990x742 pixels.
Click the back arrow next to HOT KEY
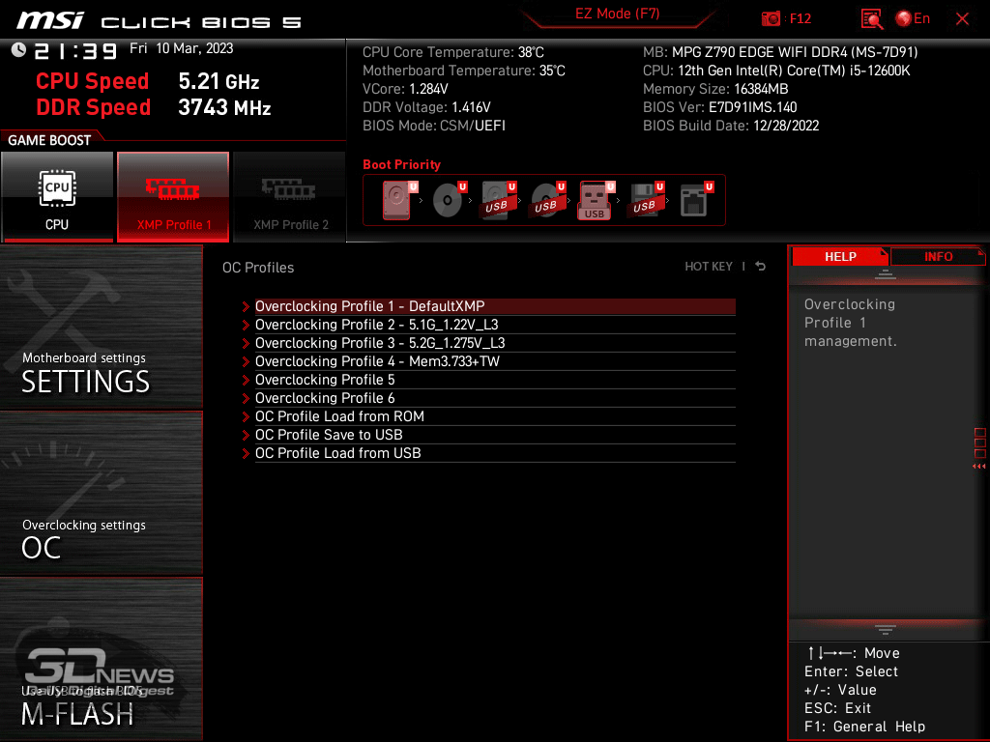pyautogui.click(x=761, y=267)
